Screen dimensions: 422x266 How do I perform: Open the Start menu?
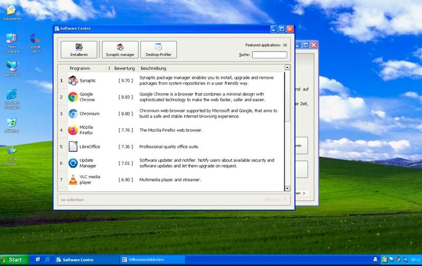click(x=15, y=260)
